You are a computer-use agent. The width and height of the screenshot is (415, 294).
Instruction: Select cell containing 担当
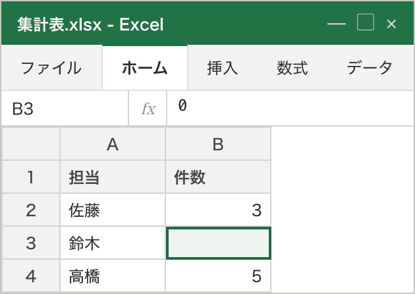(113, 177)
